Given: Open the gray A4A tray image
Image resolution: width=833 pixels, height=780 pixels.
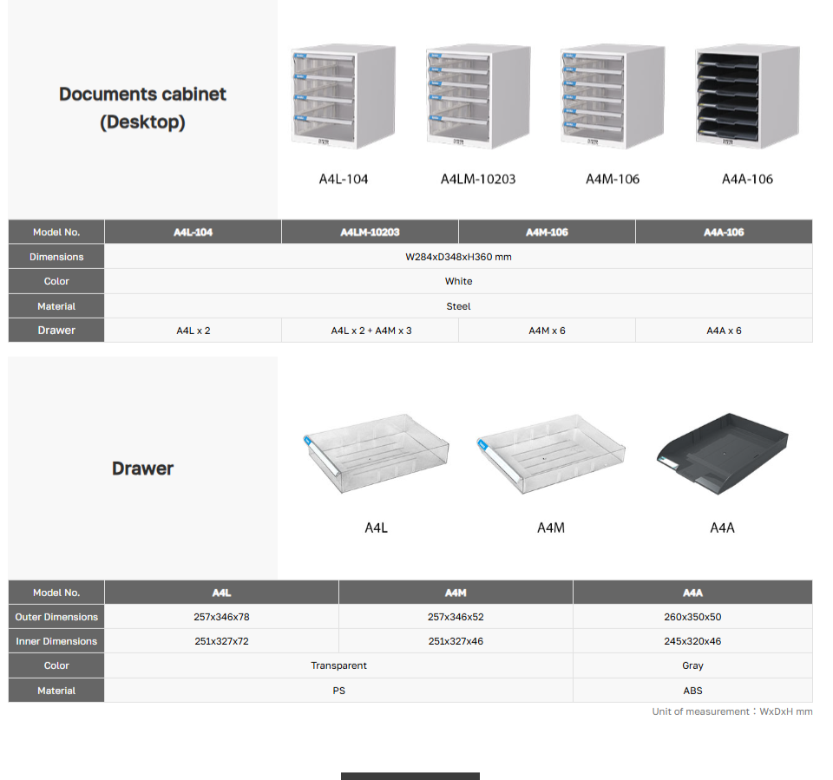Looking at the screenshot, I should pyautogui.click(x=722, y=451).
